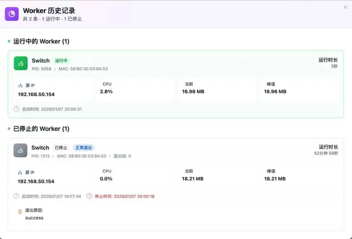Click the gray stopped Switch worker icon
Screen dimensions: 352x239
pyautogui.click(x=20, y=150)
